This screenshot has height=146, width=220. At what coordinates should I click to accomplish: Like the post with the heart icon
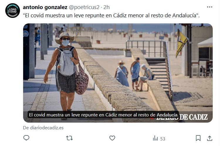tap(112, 138)
